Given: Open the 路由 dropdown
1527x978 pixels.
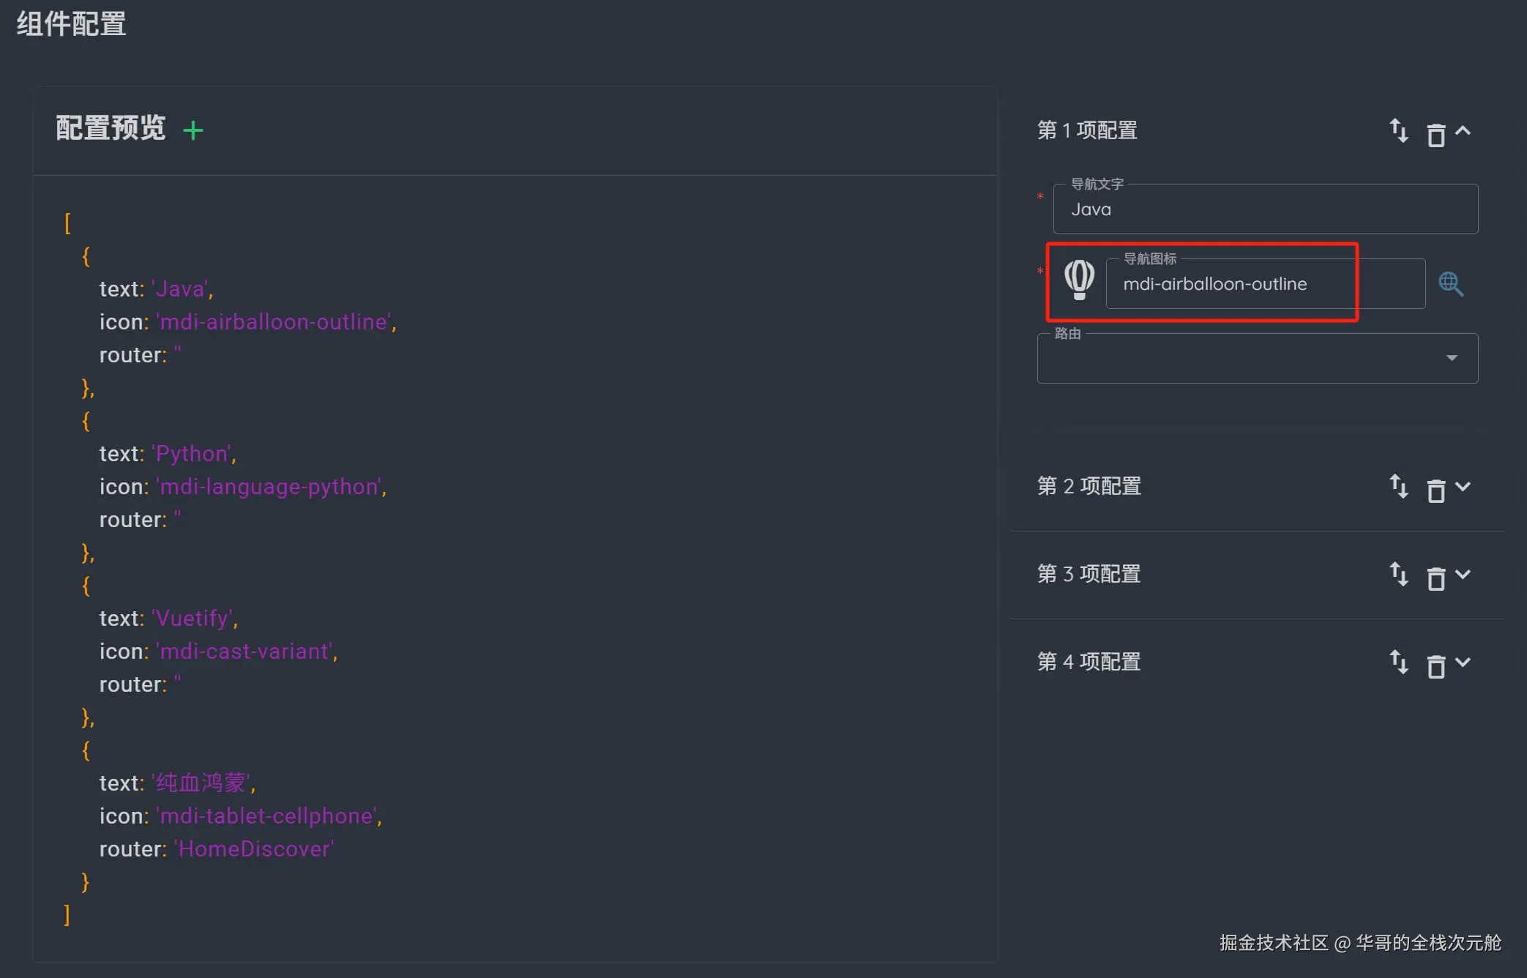Looking at the screenshot, I should tap(1258, 359).
